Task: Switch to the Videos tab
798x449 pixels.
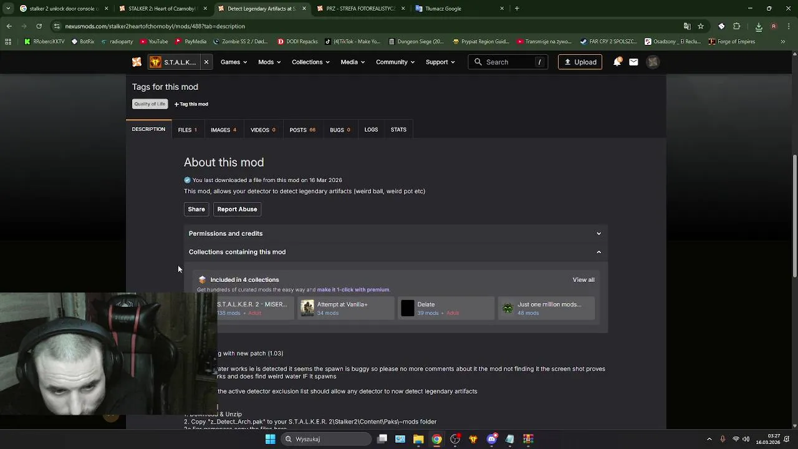Action: [263, 130]
